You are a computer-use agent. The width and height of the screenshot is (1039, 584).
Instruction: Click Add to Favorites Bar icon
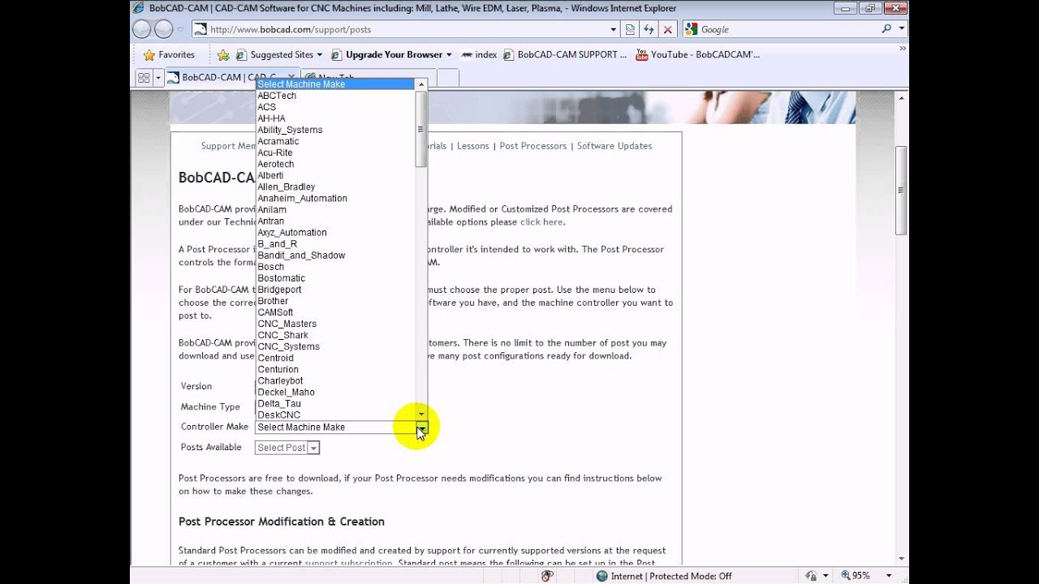pyautogui.click(x=223, y=55)
